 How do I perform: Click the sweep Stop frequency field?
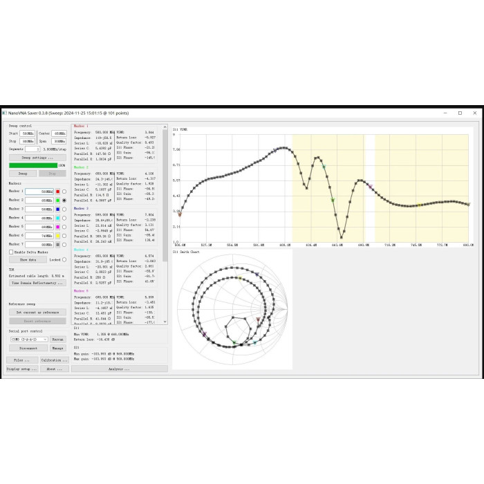[x=27, y=141]
